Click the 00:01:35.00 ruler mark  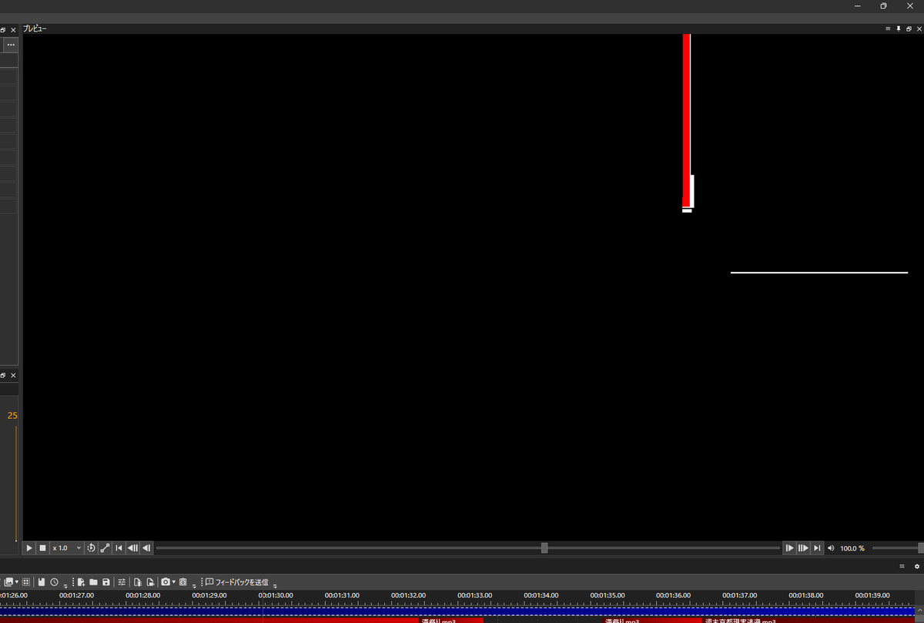click(607, 595)
